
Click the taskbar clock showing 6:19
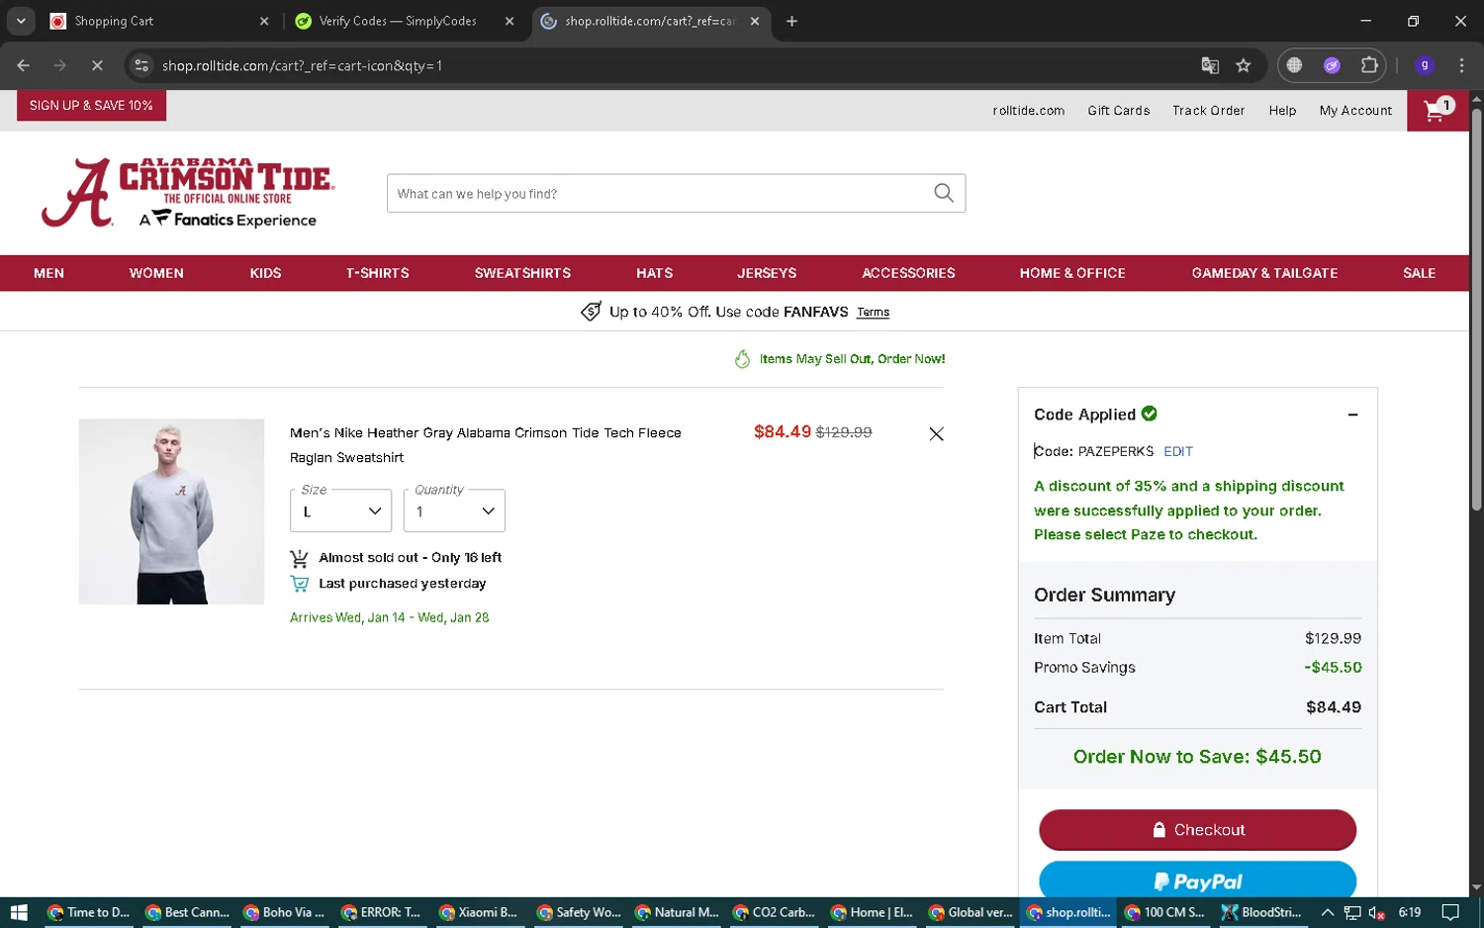click(x=1410, y=912)
